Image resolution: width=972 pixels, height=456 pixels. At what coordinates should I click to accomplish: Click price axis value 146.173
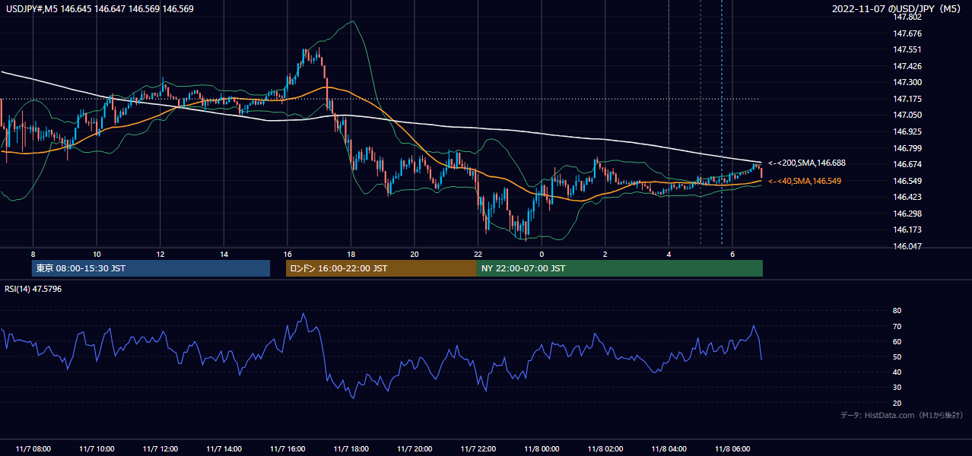pyautogui.click(x=907, y=230)
